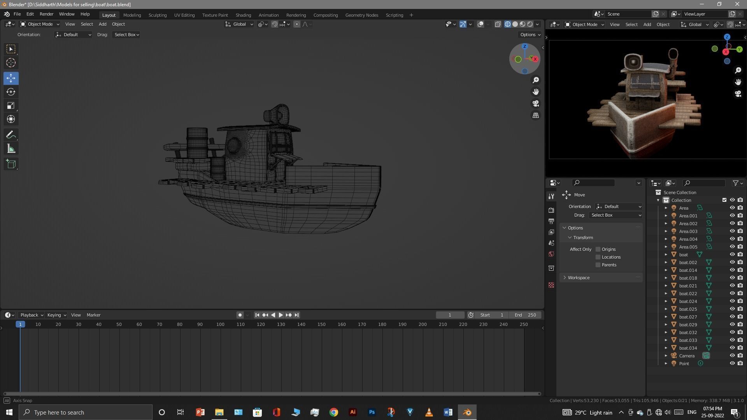Select the Measure tool

(11, 149)
